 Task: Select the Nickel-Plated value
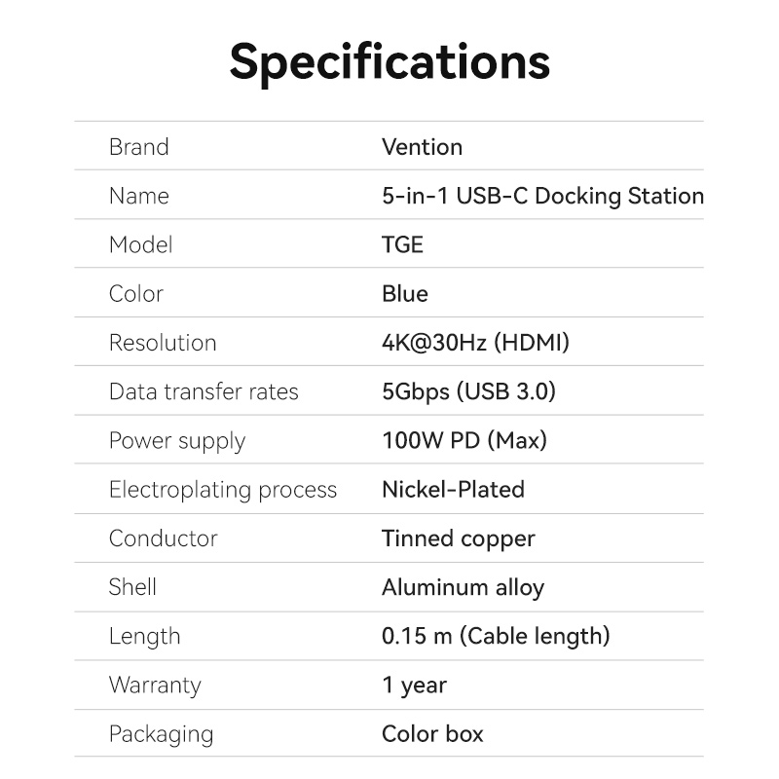tap(453, 489)
